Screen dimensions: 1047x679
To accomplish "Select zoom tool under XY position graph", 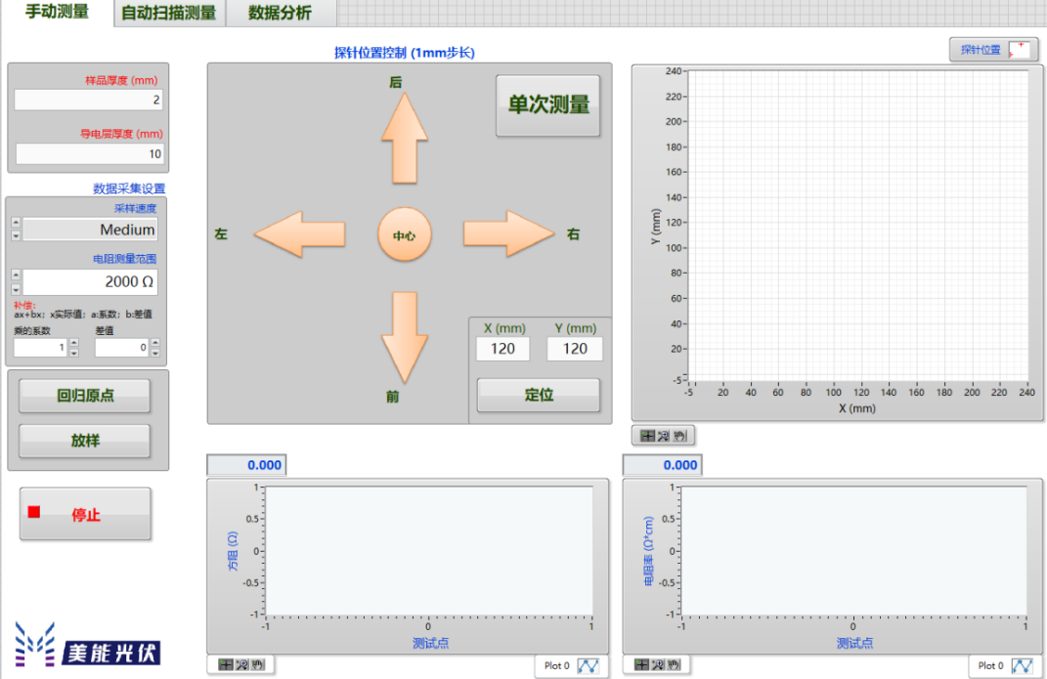I will 663,436.
